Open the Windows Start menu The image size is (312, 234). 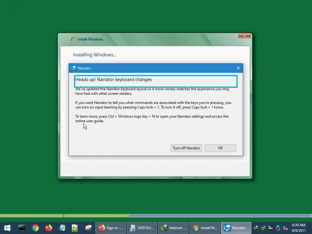(x=7, y=228)
